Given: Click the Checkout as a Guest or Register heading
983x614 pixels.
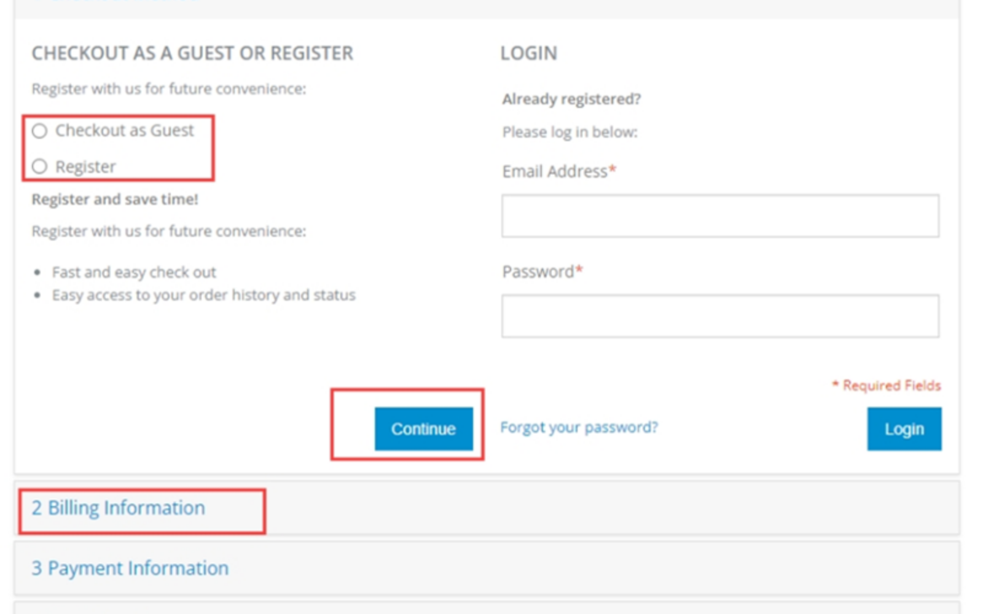Looking at the screenshot, I should 192,53.
